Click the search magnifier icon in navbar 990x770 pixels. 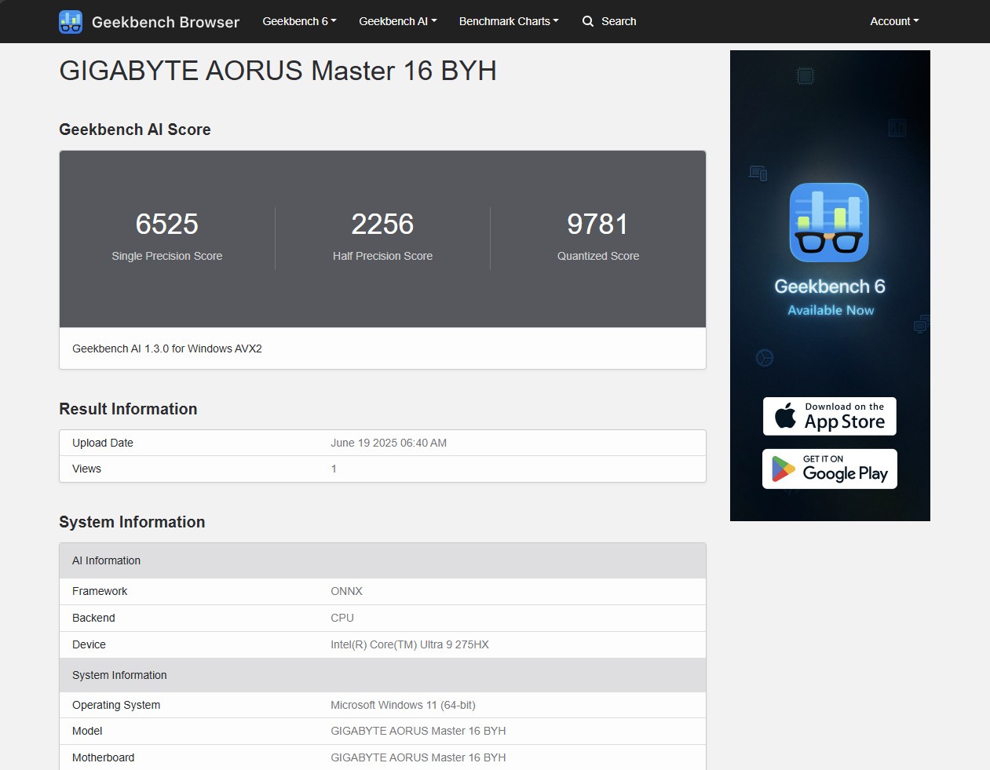pyautogui.click(x=588, y=21)
